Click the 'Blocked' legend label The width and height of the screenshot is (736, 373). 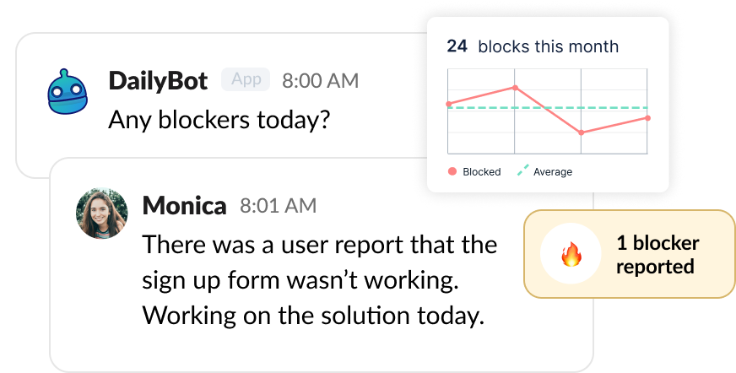(482, 172)
